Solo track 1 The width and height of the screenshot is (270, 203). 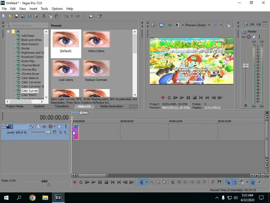click(x=66, y=127)
